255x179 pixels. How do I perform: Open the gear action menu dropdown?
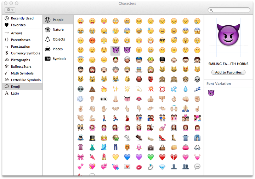[10, 10]
